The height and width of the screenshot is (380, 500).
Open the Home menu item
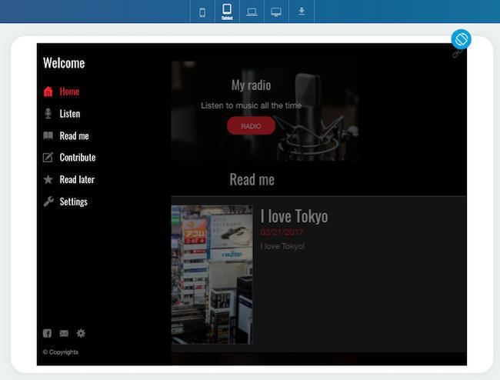[x=68, y=92]
